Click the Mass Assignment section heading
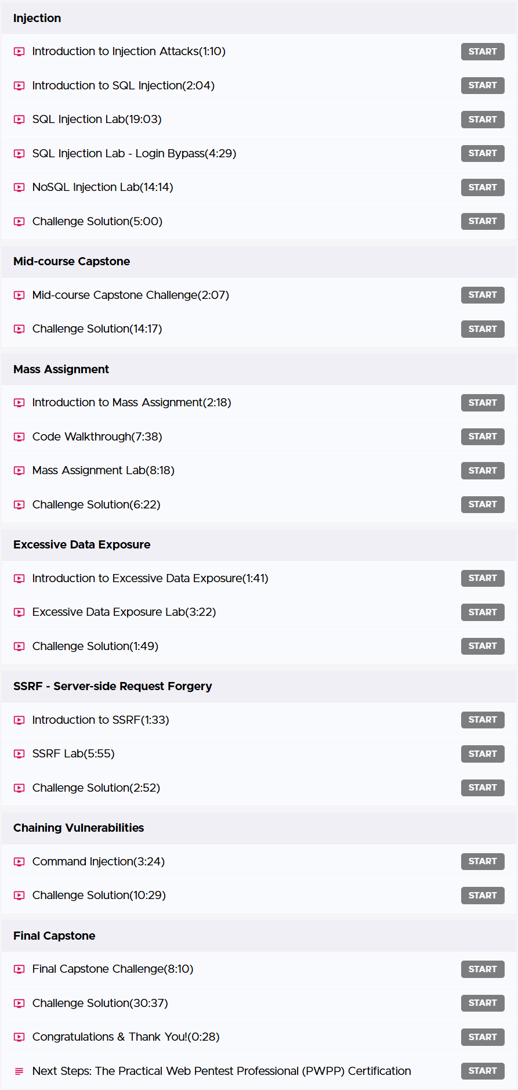Viewport: 518px width, 1090px height. click(x=61, y=369)
